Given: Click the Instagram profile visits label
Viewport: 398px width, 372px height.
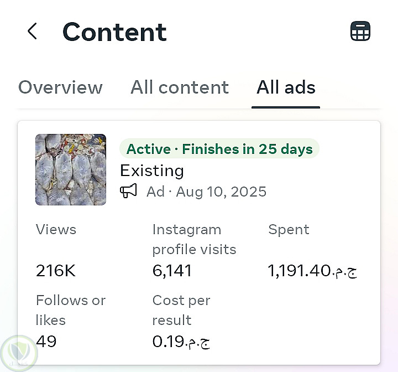Looking at the screenshot, I should tap(194, 239).
